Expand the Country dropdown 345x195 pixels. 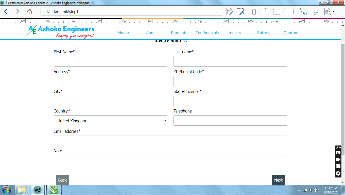(x=110, y=121)
